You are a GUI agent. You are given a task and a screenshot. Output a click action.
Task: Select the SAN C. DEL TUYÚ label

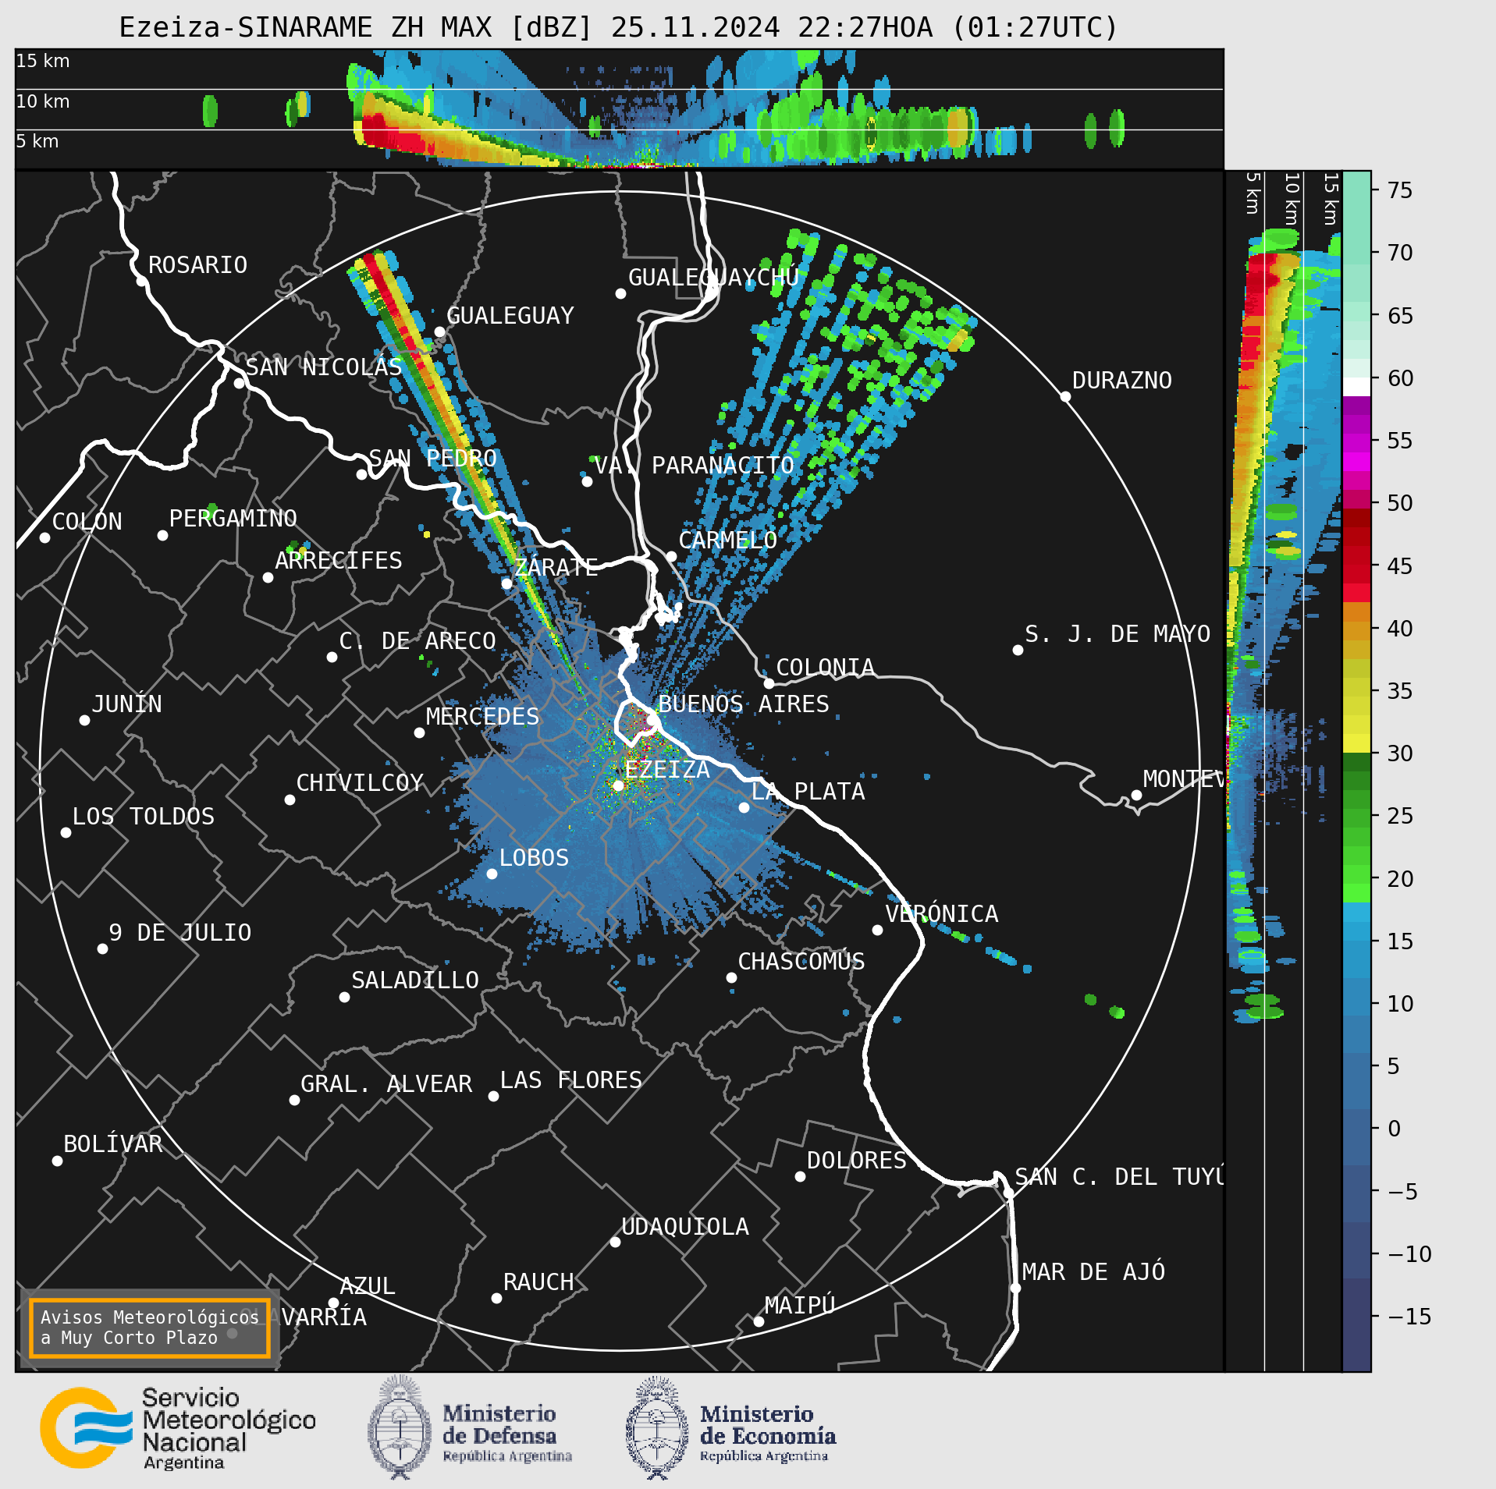[x=1119, y=1176]
